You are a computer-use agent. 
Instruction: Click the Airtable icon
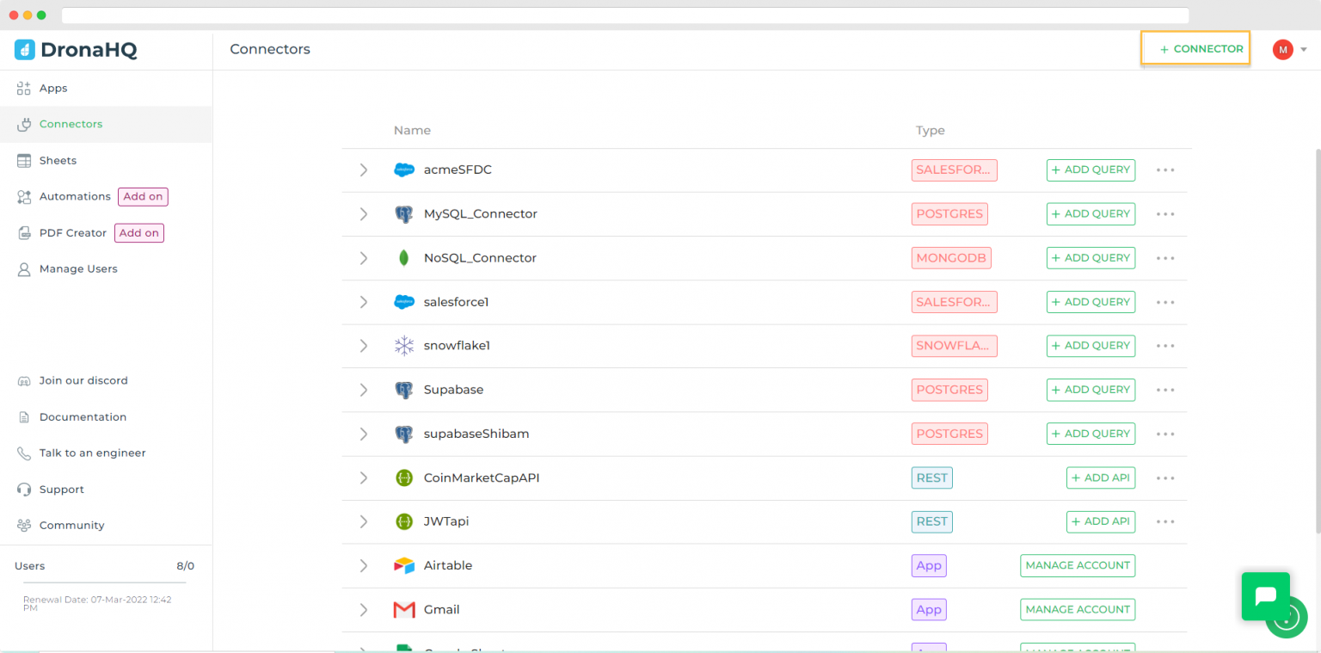point(404,565)
